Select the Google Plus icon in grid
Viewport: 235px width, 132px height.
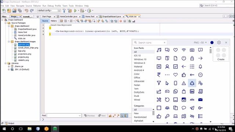(200, 108)
